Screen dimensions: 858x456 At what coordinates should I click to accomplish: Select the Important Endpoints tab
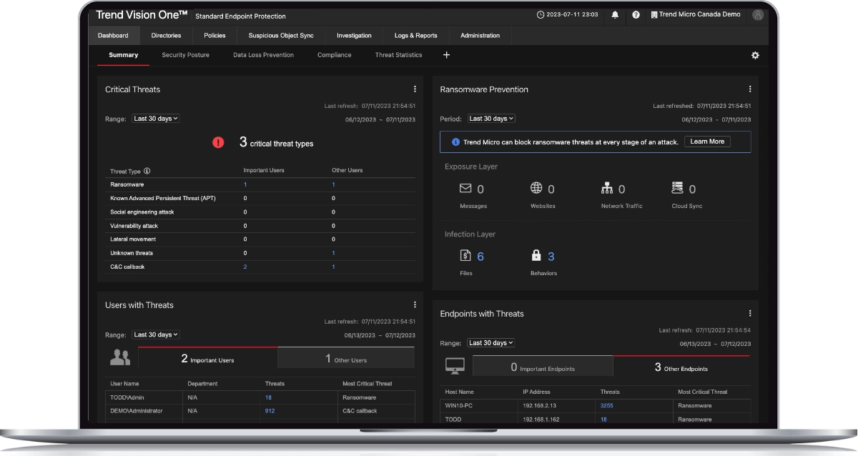tap(543, 367)
